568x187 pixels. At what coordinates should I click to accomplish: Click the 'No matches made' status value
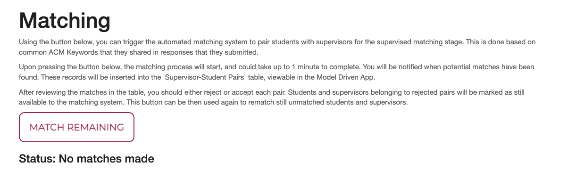tap(107, 159)
